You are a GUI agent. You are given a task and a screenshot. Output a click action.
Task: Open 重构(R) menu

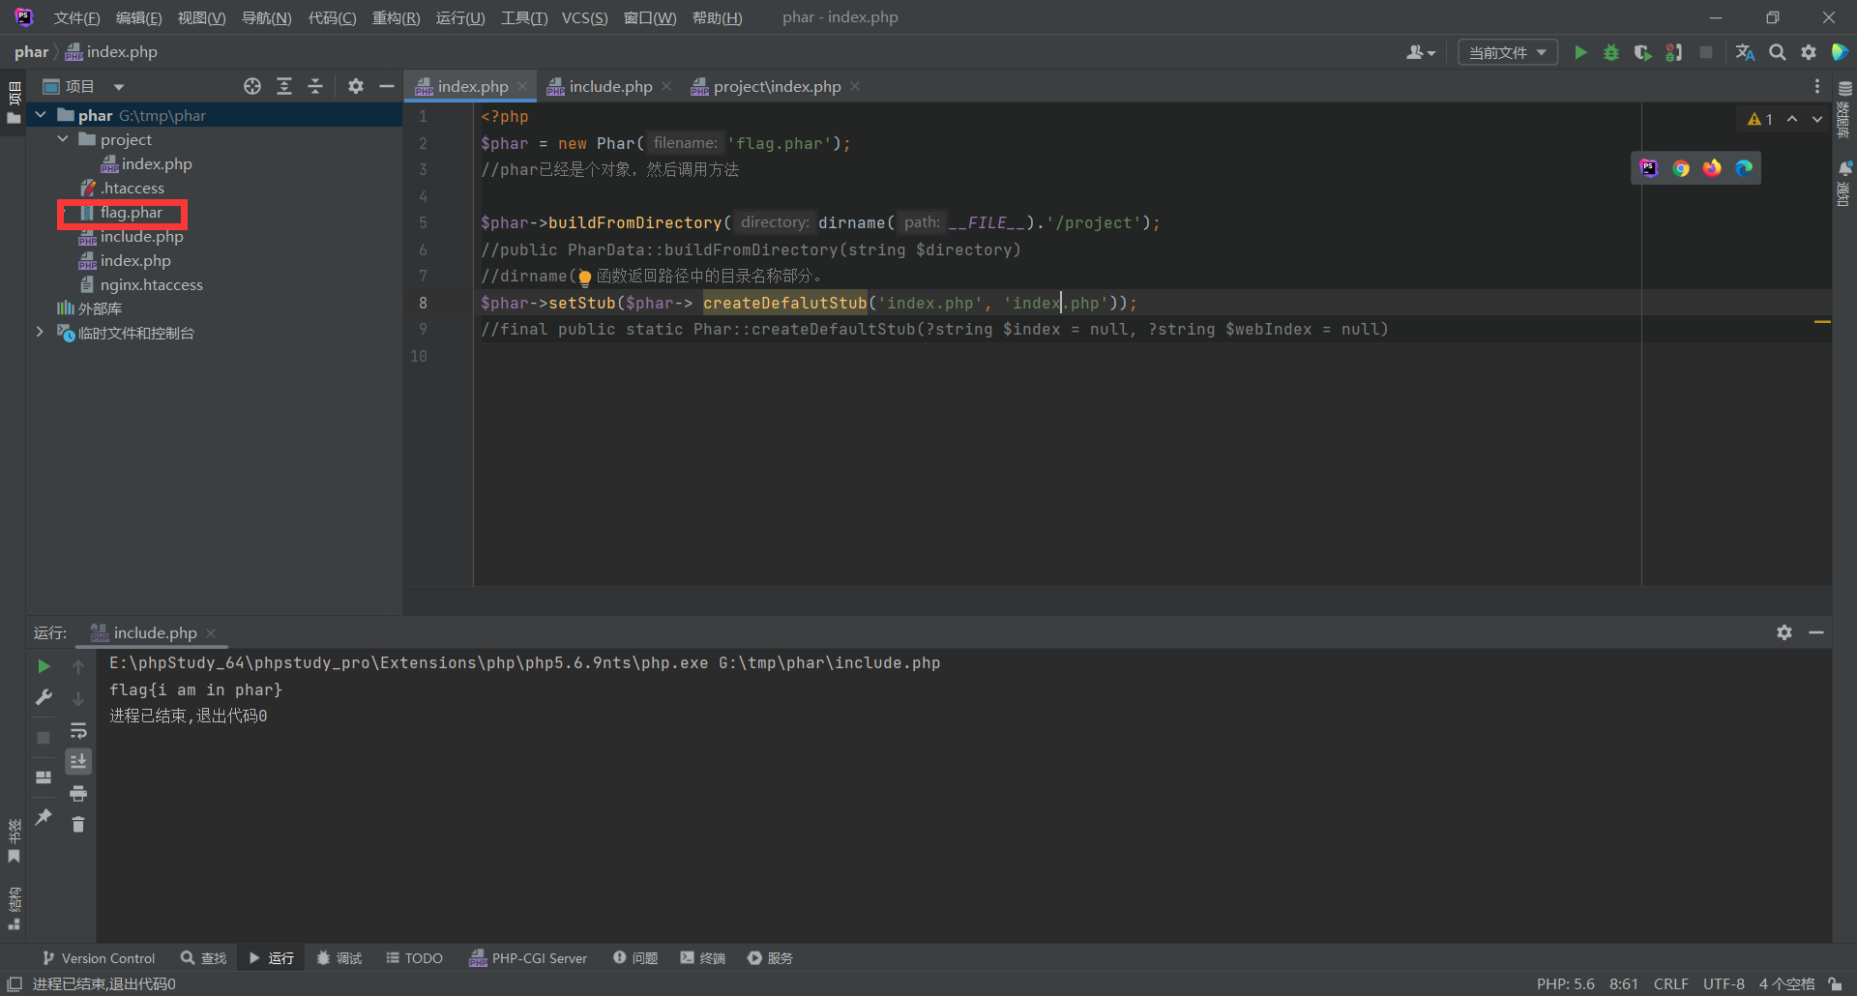pyautogui.click(x=396, y=17)
